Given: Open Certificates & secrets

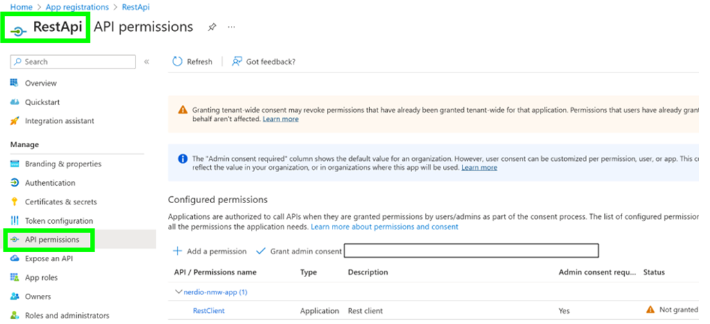Looking at the screenshot, I should pyautogui.click(x=61, y=202).
